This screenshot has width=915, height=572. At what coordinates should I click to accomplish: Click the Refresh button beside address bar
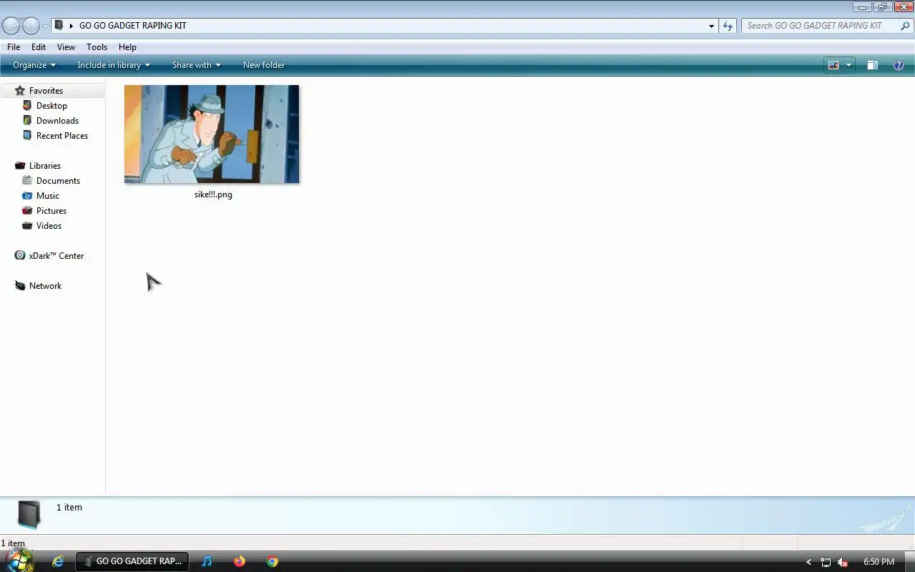tap(728, 26)
